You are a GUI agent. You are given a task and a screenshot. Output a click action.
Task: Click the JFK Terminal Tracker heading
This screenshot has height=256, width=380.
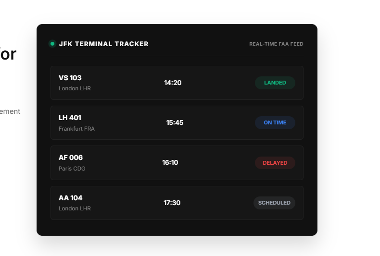click(x=104, y=44)
